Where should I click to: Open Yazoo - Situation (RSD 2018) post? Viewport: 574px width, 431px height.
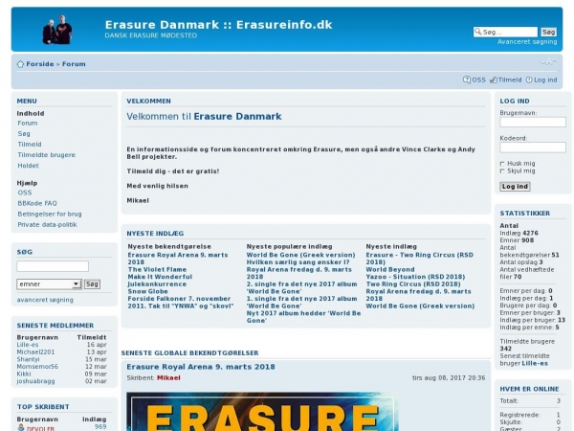(415, 277)
